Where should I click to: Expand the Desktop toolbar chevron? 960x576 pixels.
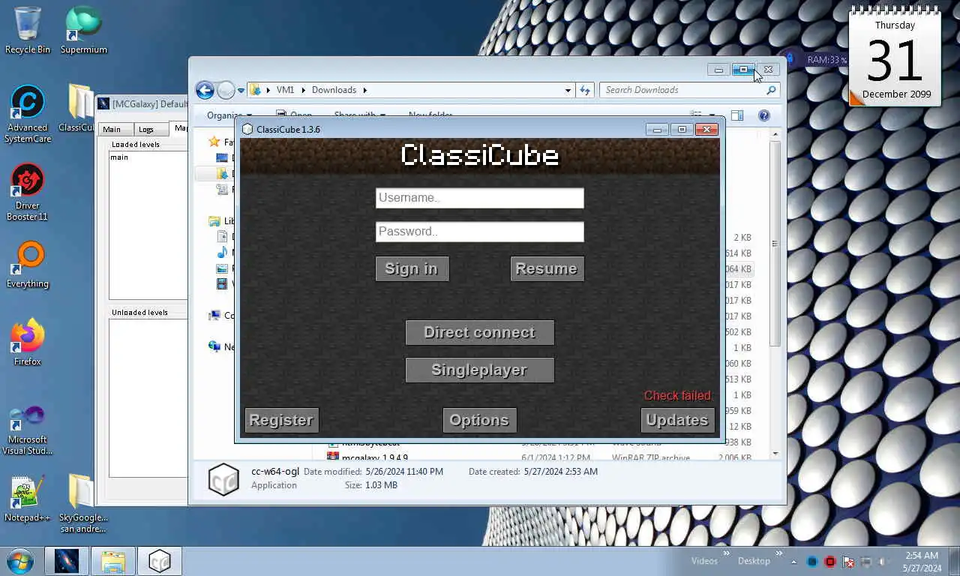pos(778,553)
